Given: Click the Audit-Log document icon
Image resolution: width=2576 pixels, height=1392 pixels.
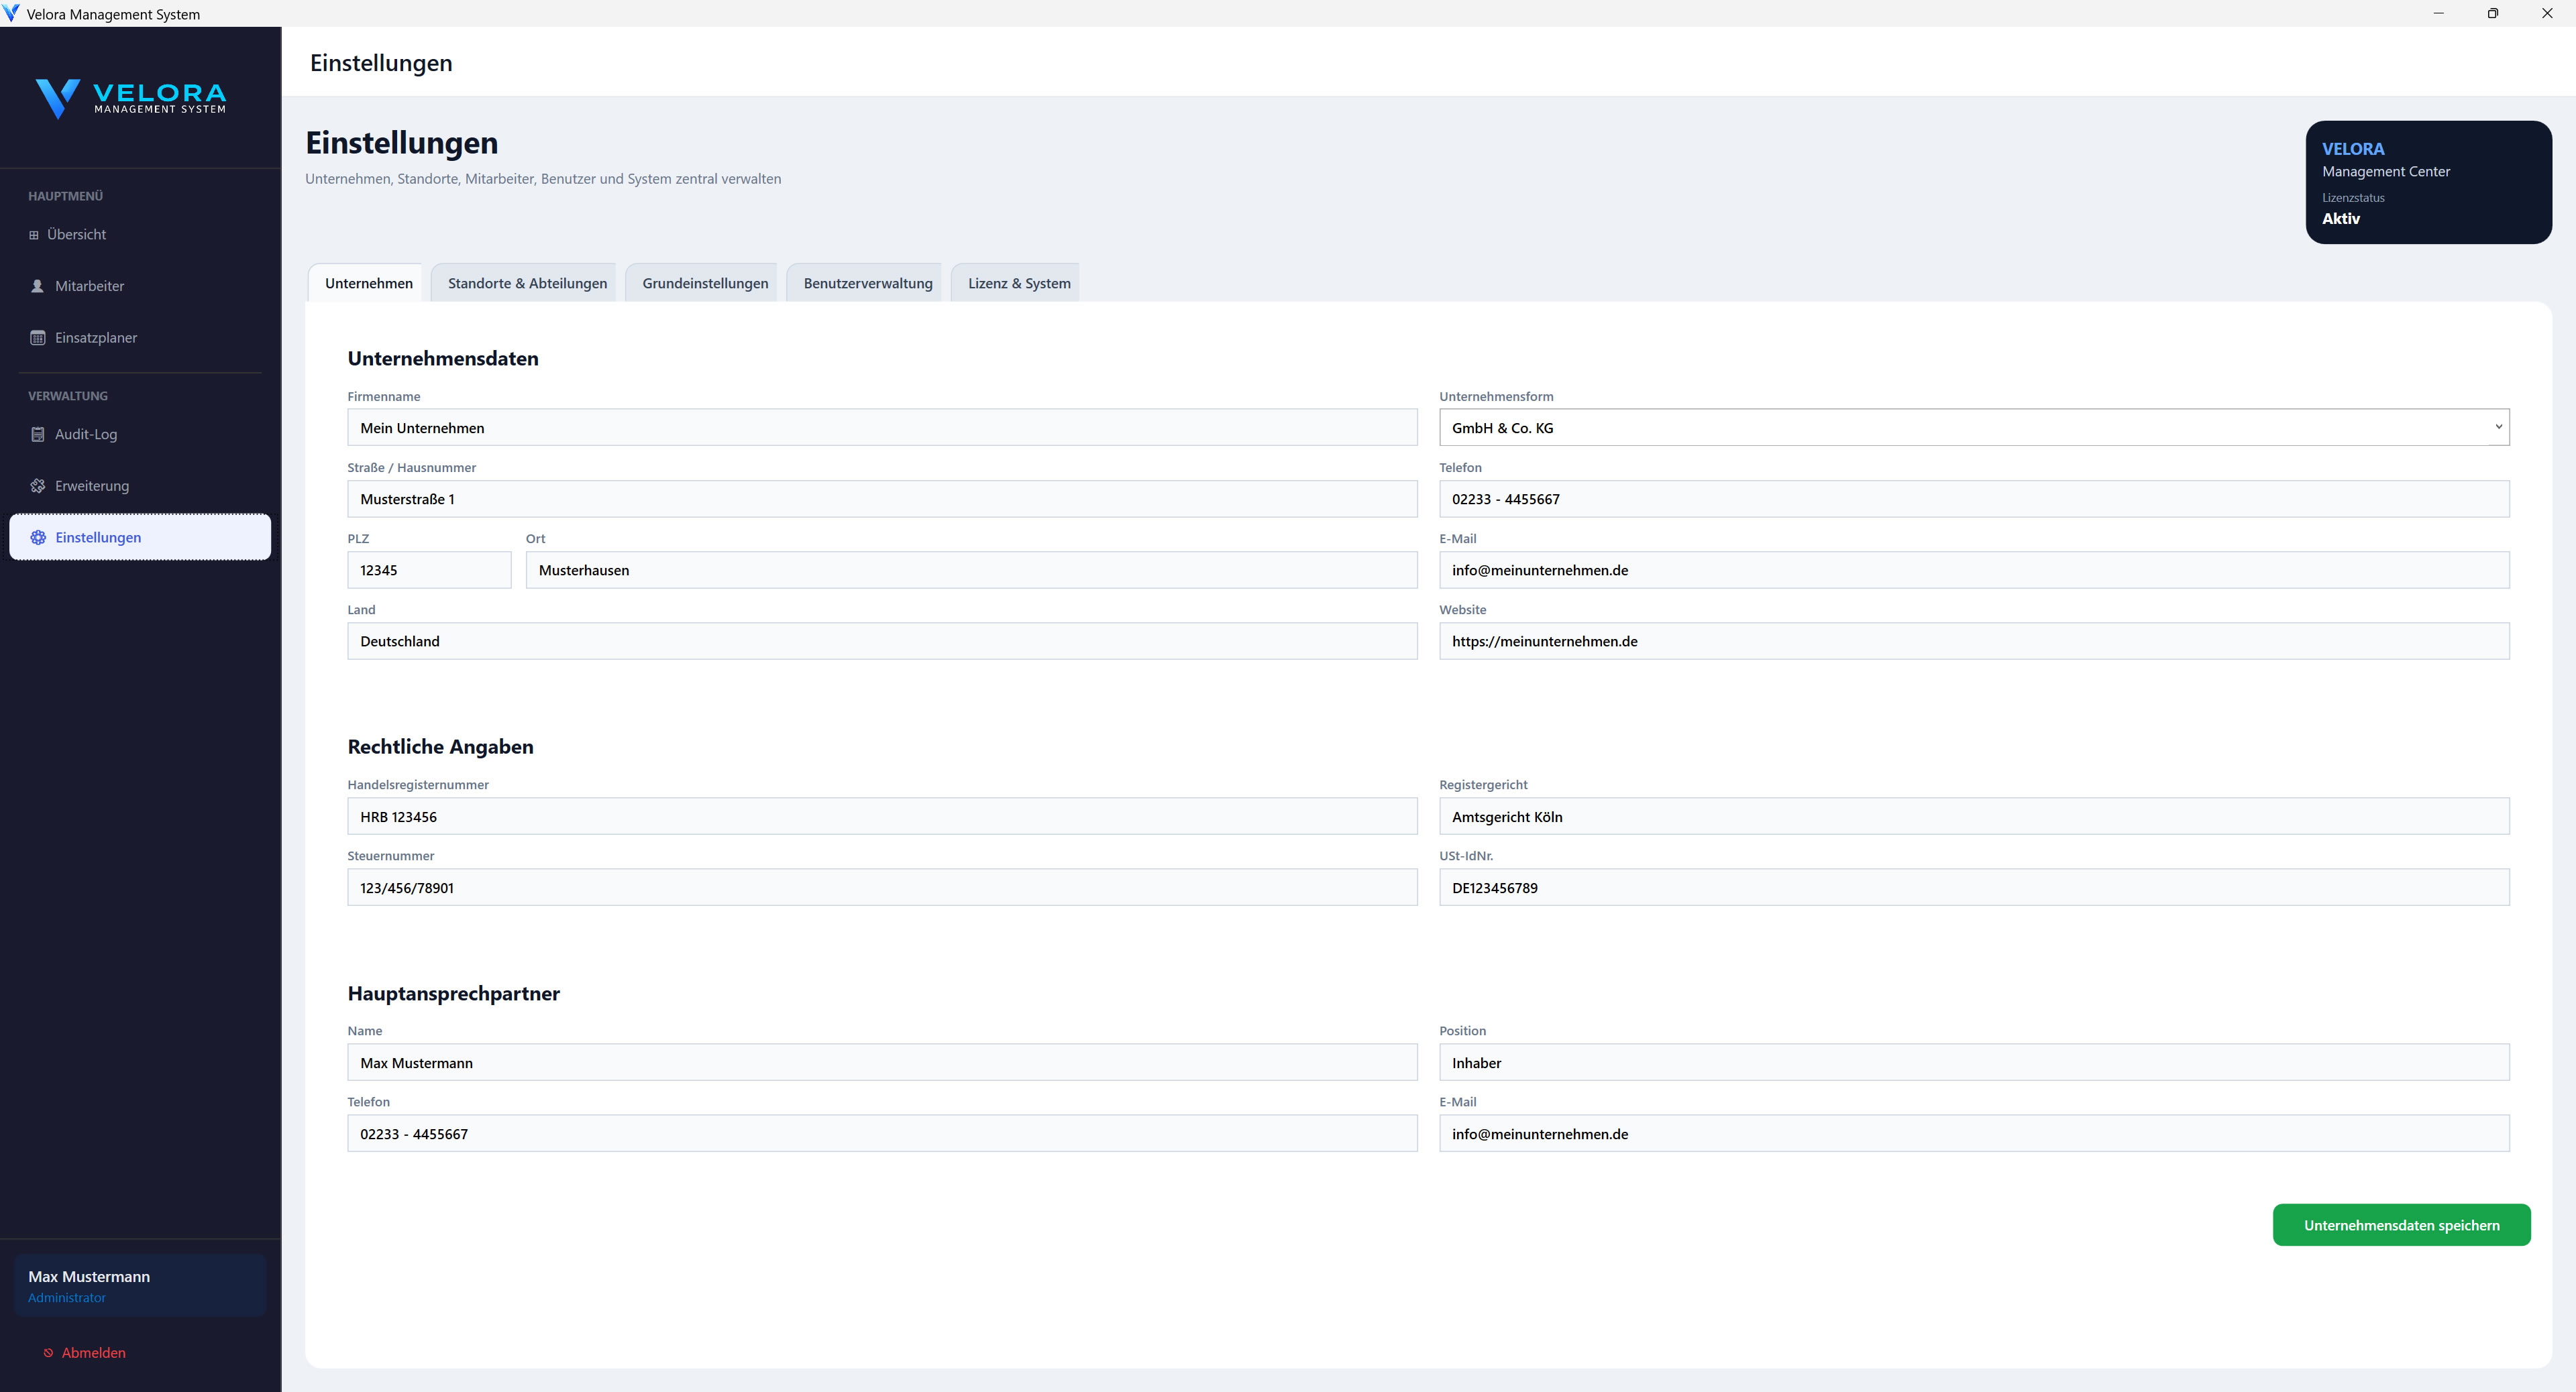Looking at the screenshot, I should tap(38, 434).
